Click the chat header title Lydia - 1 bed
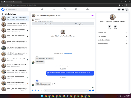This screenshot has height=98, width=131. click(48, 16)
